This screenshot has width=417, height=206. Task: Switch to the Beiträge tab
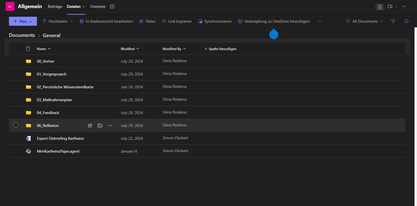coord(55,6)
